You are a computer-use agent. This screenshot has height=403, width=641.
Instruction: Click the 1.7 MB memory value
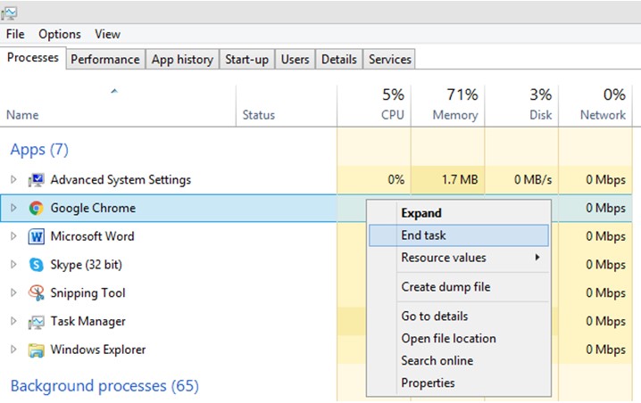(460, 179)
